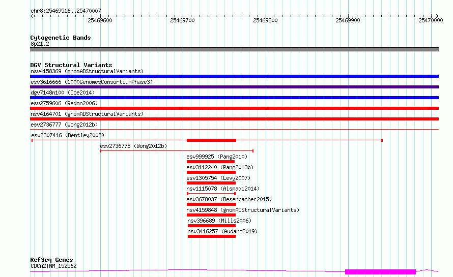The height and width of the screenshot is (277, 453).
Task: Click the esv999925 (Pang2010) label
Action: pyautogui.click(x=217, y=157)
